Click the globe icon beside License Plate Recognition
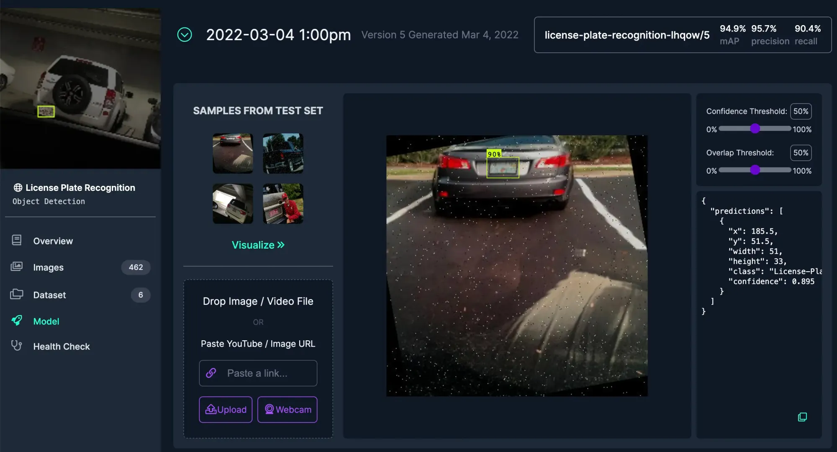The image size is (837, 452). click(x=18, y=187)
